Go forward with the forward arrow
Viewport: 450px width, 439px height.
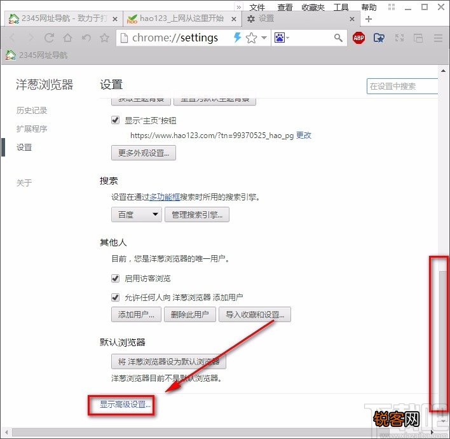31,38
